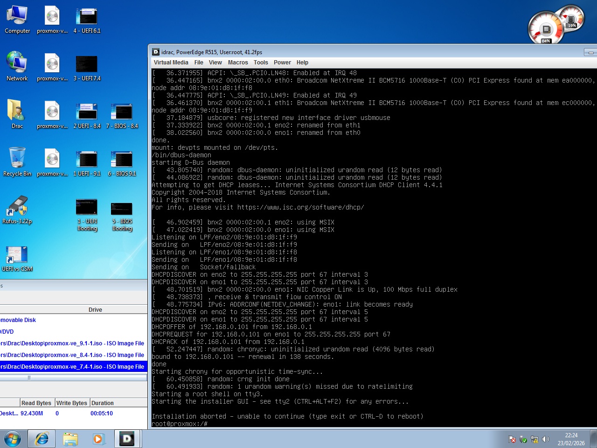Select the proxmox-ve_9.1-1.iso image row
This screenshot has width=597, height=448.
[x=74, y=343]
